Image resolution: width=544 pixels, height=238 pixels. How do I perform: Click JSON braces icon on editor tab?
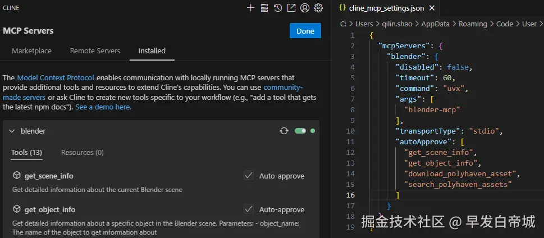[x=342, y=8]
